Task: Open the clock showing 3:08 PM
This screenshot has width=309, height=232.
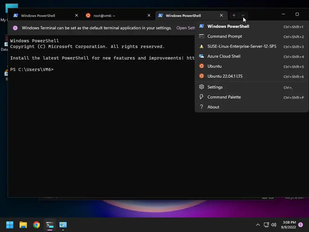Action: click(x=288, y=225)
